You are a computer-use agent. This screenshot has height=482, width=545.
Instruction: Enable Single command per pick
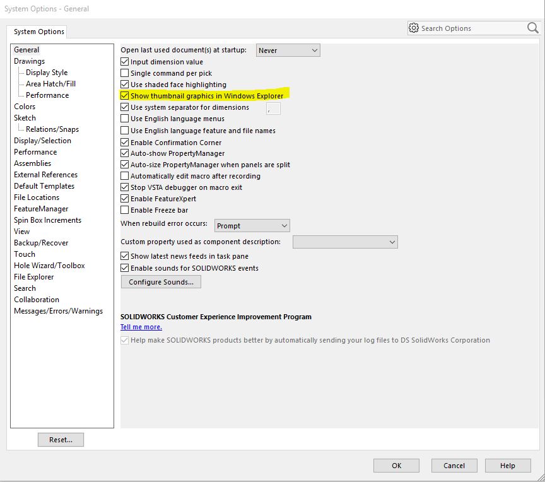pyautogui.click(x=125, y=73)
